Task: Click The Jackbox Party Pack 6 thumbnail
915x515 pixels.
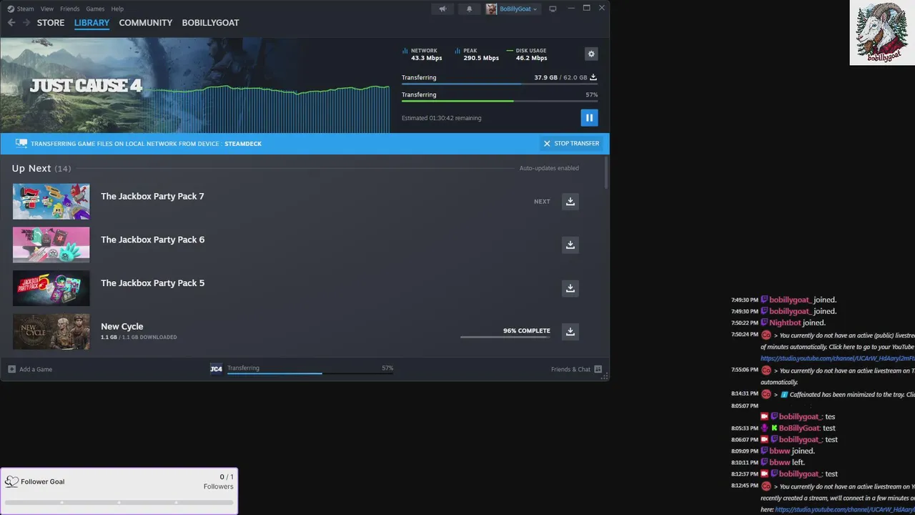Action: click(x=51, y=245)
